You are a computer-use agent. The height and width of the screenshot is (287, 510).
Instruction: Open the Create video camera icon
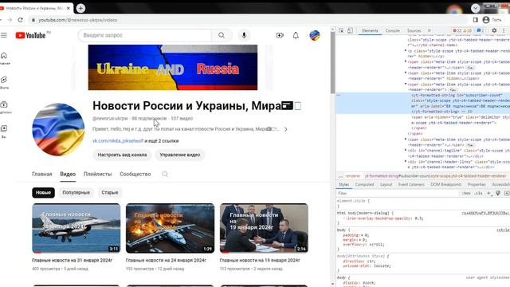click(x=280, y=35)
